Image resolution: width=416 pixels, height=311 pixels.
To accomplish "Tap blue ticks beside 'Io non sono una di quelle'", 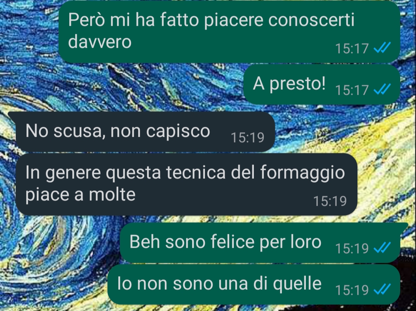I will click(382, 289).
